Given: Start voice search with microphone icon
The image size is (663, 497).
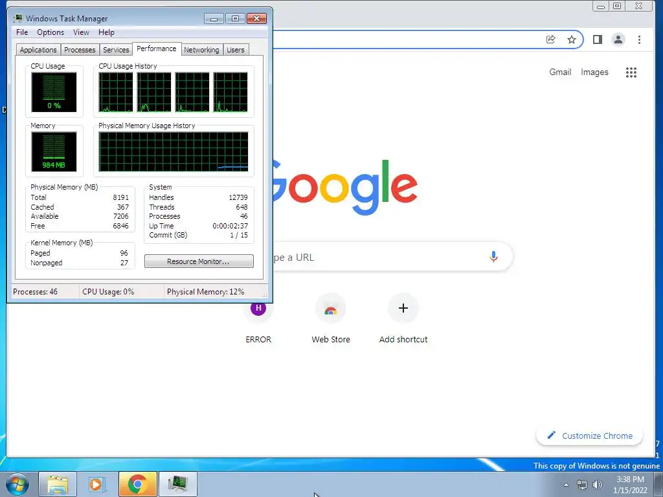Looking at the screenshot, I should pyautogui.click(x=493, y=256).
